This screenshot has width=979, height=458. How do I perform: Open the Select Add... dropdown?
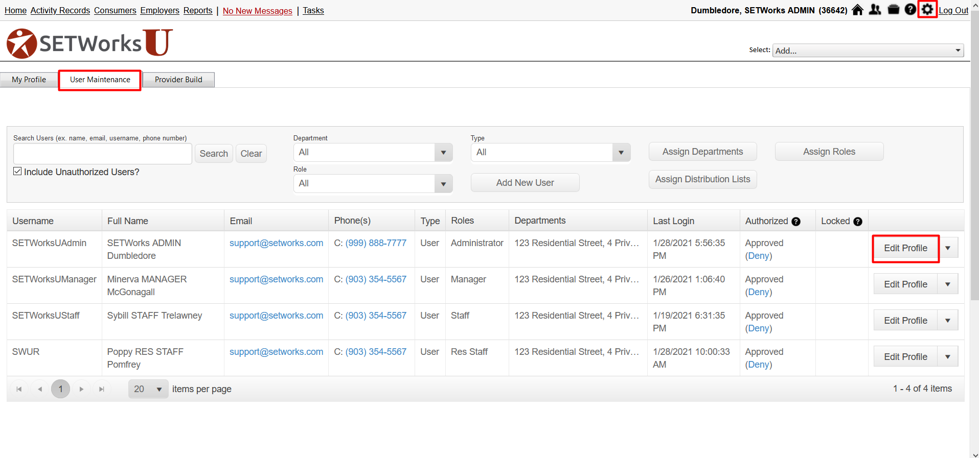pos(868,51)
